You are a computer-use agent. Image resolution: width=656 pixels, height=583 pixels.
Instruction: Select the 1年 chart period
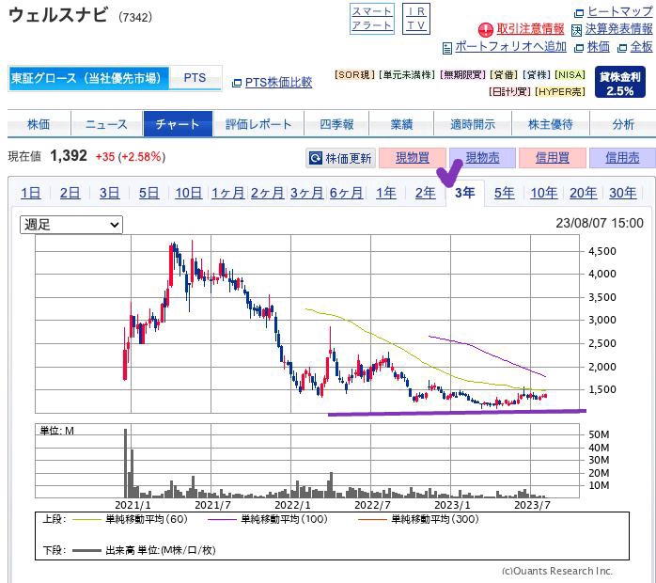point(385,193)
